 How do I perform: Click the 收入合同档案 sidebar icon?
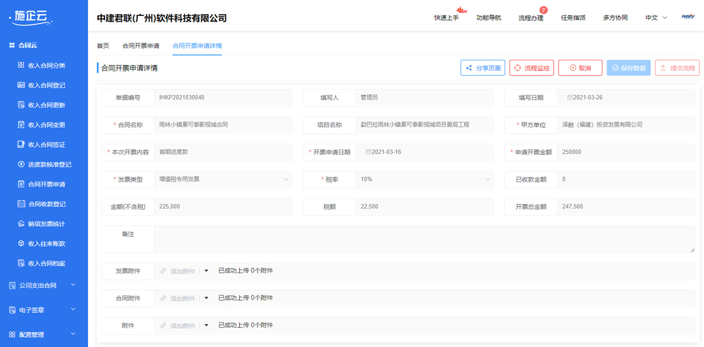click(x=21, y=263)
